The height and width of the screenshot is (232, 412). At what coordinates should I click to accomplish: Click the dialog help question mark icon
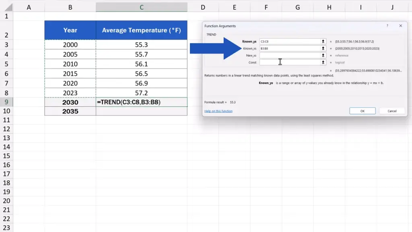tap(387, 26)
